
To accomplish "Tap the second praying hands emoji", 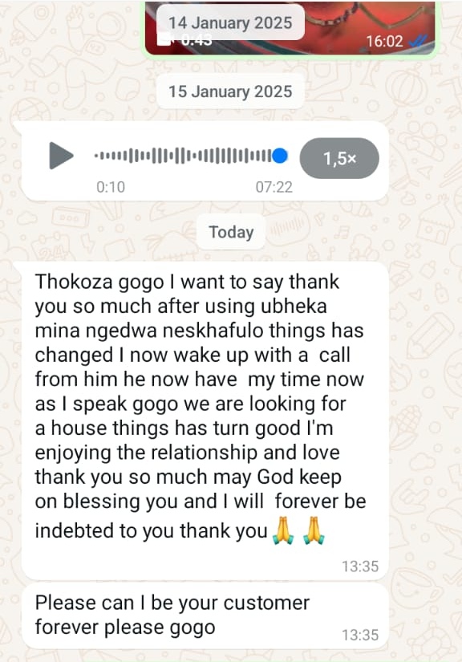I will 314,530.
